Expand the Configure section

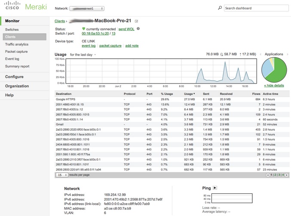pos(14,77)
